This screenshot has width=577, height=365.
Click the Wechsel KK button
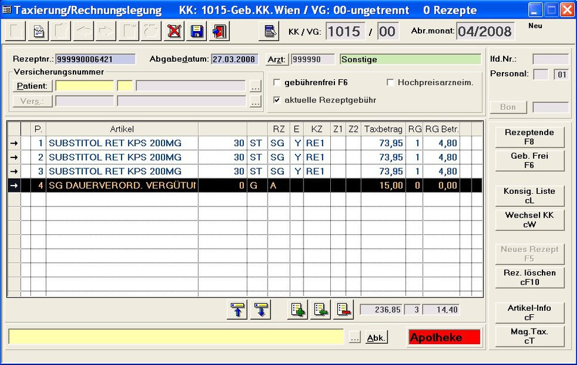pyautogui.click(x=530, y=219)
